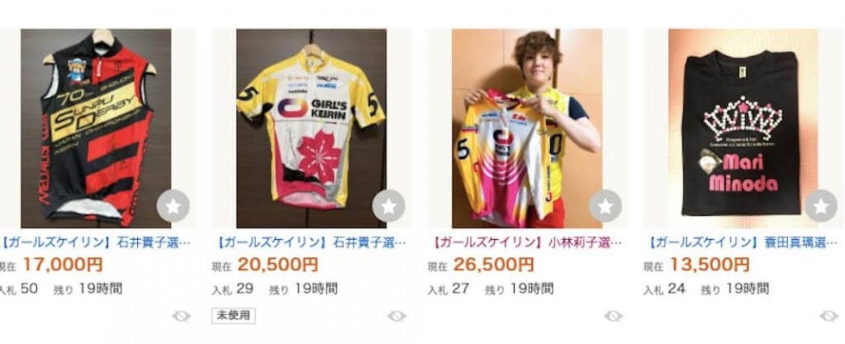845x344 pixels.
Task: Select the 26,500円 current price
Action: (x=493, y=265)
